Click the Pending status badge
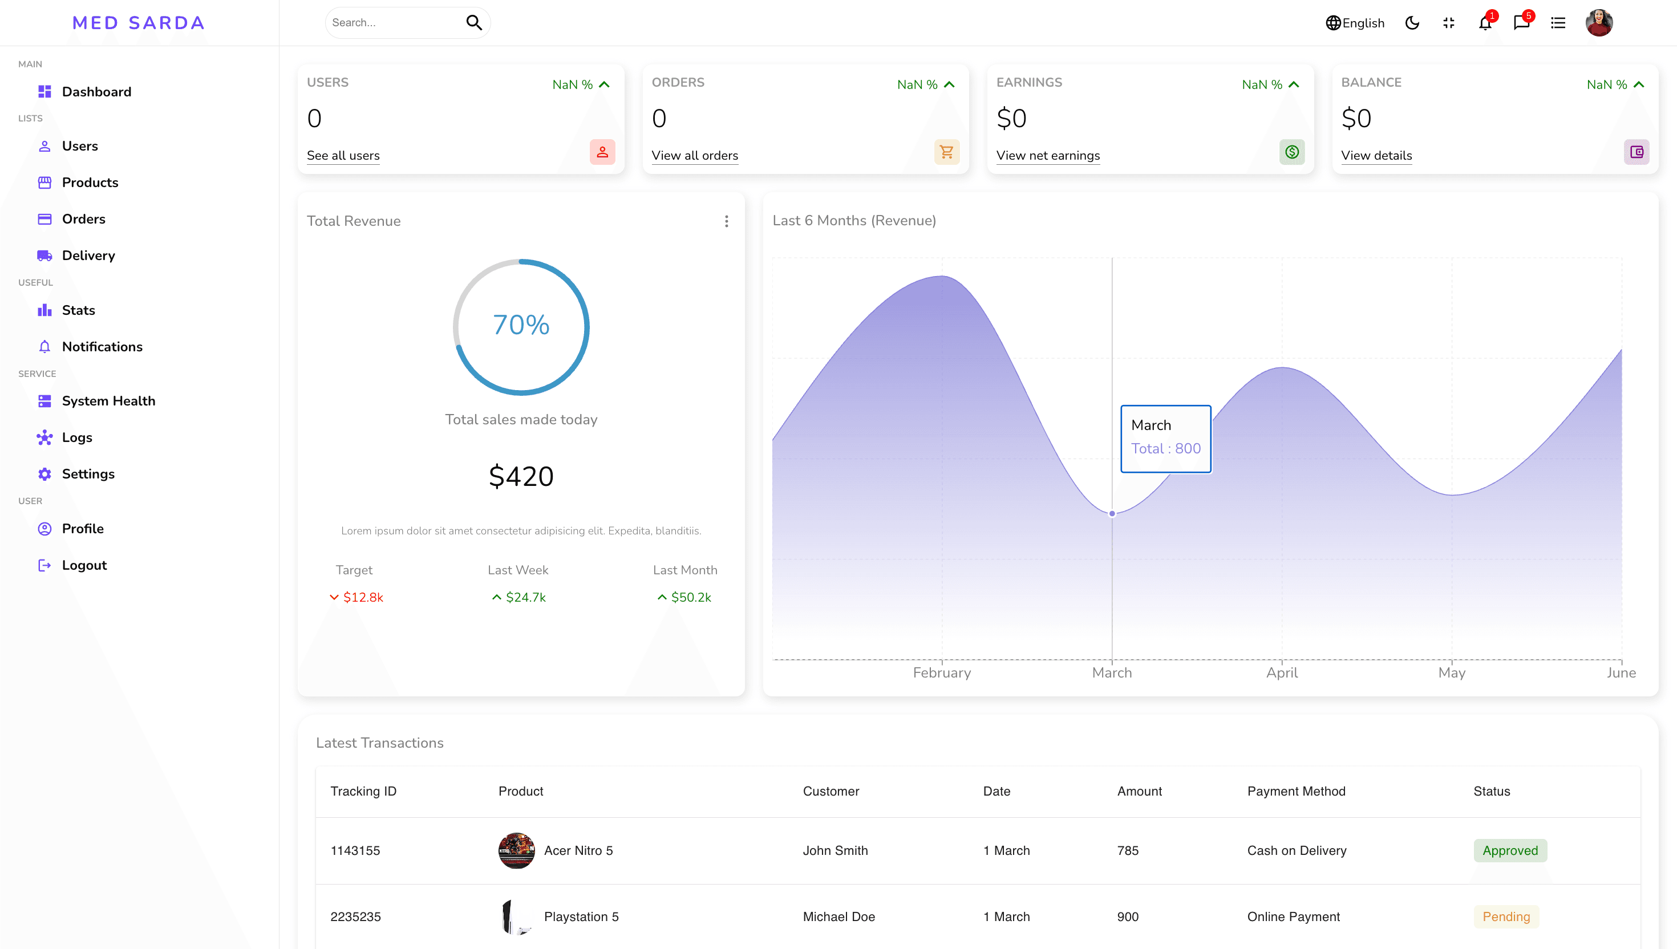The height and width of the screenshot is (949, 1677). [1506, 917]
